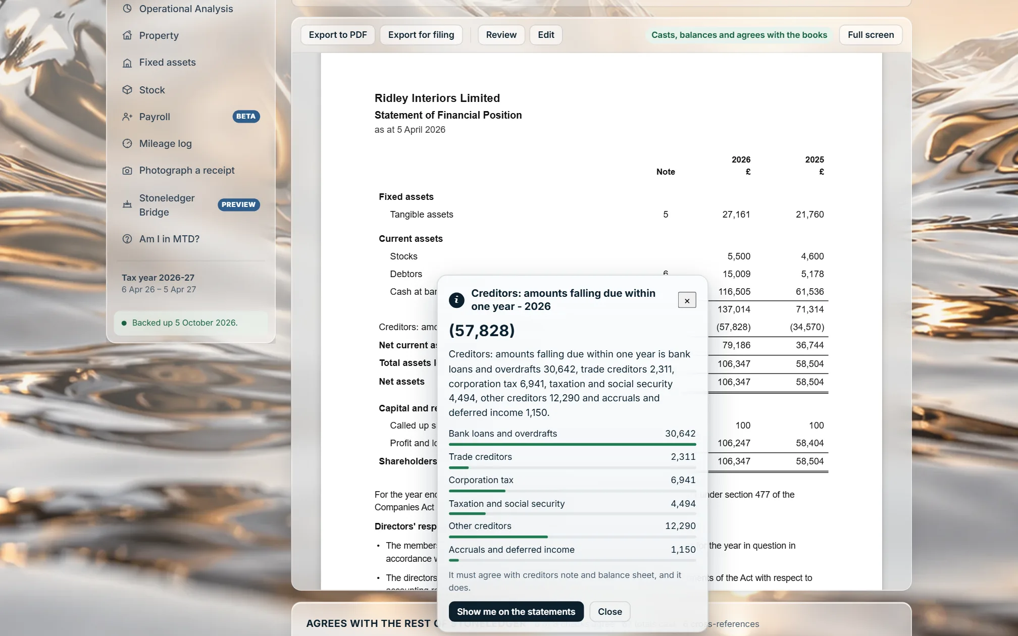Click the Fixed assets building icon
The height and width of the screenshot is (636, 1018).
click(127, 63)
